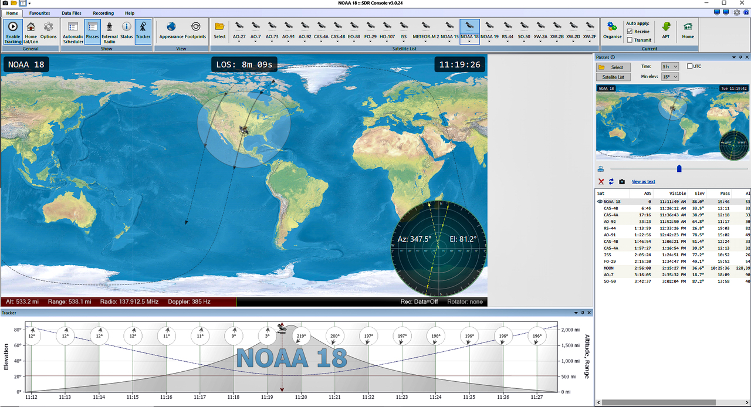Screen dimensions: 751x407
Task: Expand the XW-2B satellite dropdown arrow
Action: (557, 42)
